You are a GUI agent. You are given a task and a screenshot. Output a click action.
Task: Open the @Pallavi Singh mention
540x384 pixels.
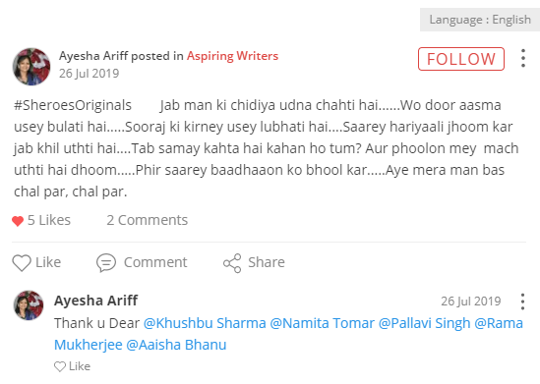(424, 323)
